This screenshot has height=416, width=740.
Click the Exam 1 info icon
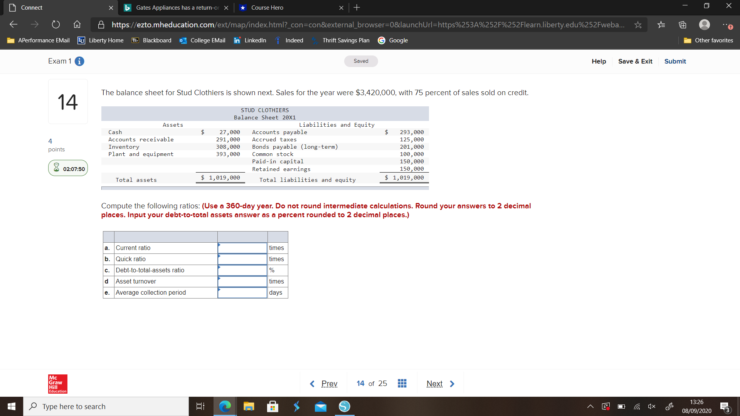point(79,61)
